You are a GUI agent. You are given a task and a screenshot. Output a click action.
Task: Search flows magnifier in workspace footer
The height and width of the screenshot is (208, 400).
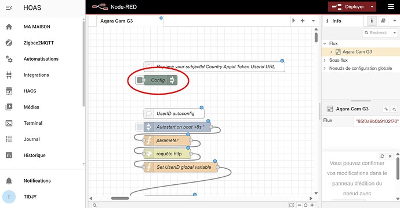point(94,205)
